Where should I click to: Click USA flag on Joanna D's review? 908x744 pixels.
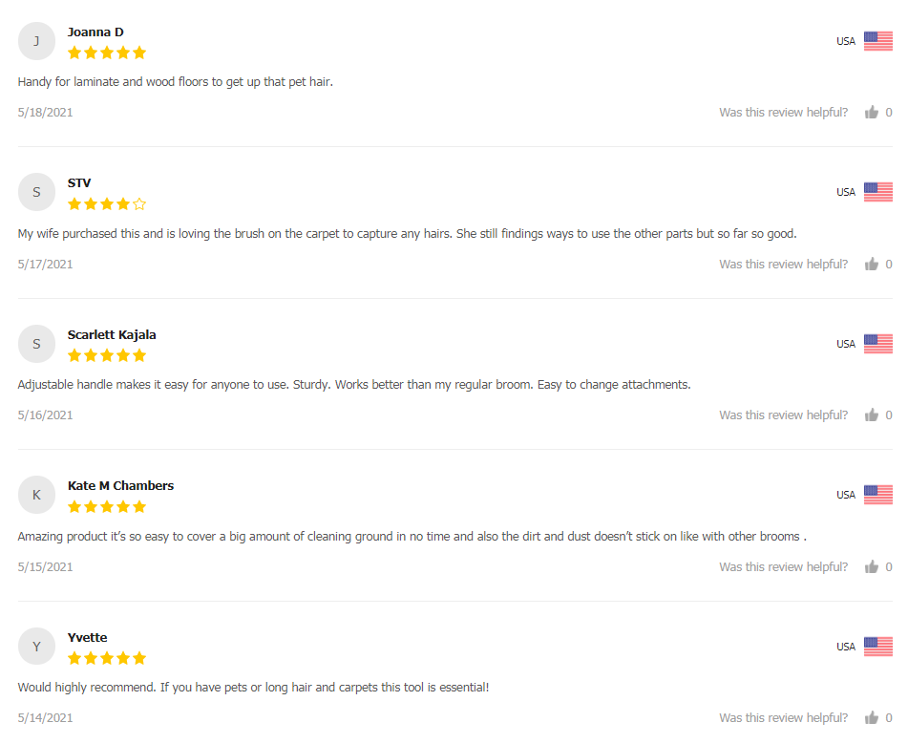877,41
